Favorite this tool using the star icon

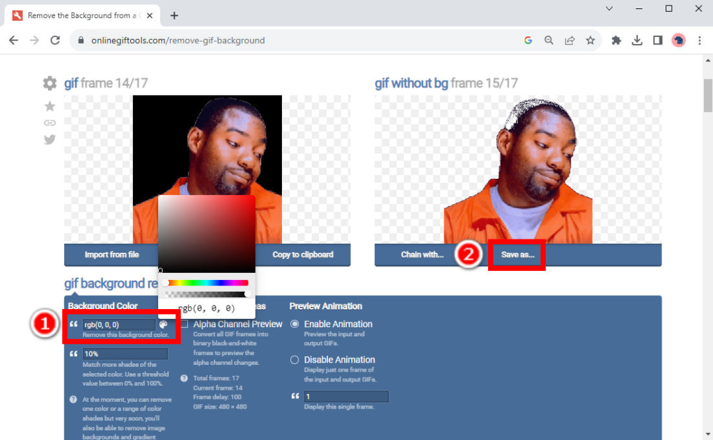coord(49,106)
